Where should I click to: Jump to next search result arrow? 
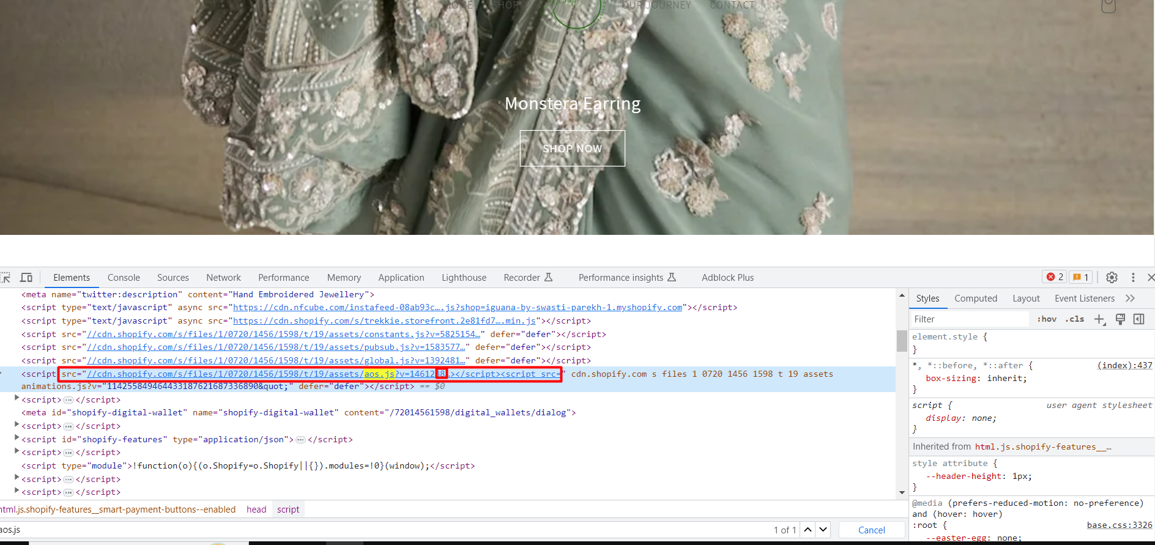click(823, 530)
